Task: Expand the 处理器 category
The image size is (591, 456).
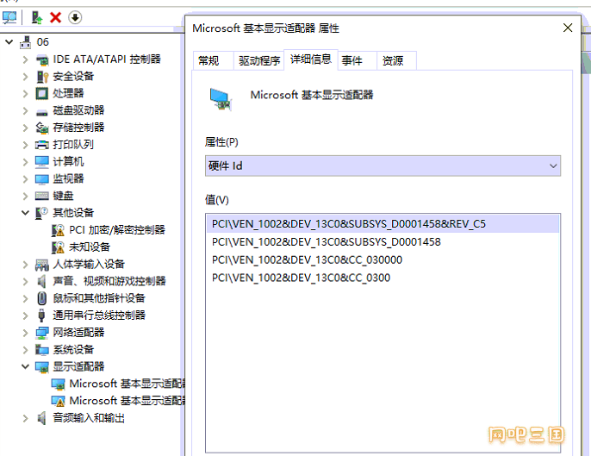Action: tap(25, 94)
